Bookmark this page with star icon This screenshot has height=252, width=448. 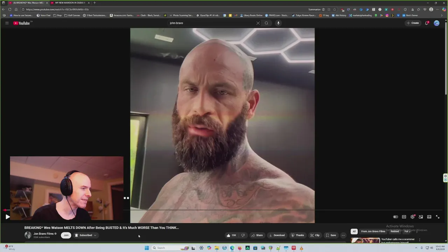tap(335, 9)
